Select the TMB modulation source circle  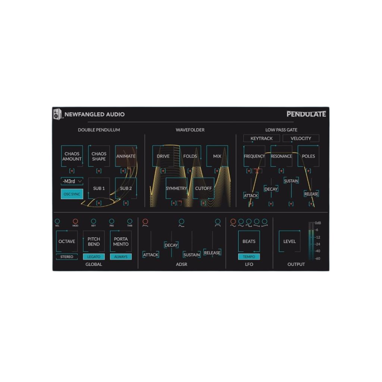pos(129,221)
